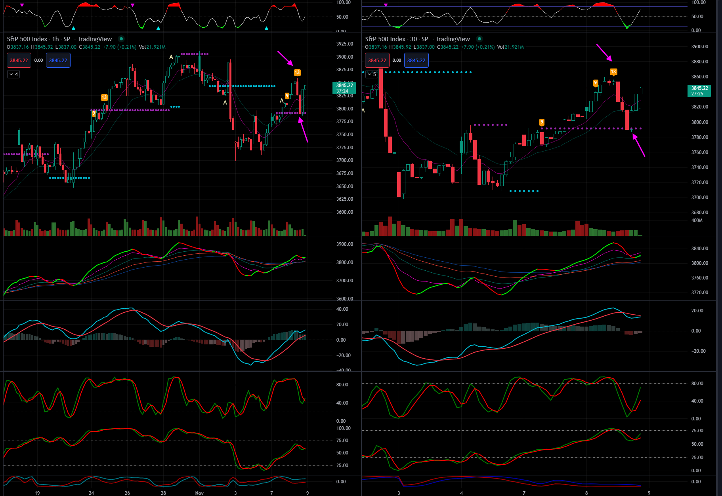The height and width of the screenshot is (496, 722).
Task: Click the blue buy price 3845.22 on 30-minute chart
Action: pyautogui.click(x=416, y=61)
